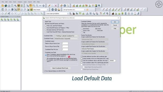Open the File menu
The image size is (163, 92).
tap(3, 2)
